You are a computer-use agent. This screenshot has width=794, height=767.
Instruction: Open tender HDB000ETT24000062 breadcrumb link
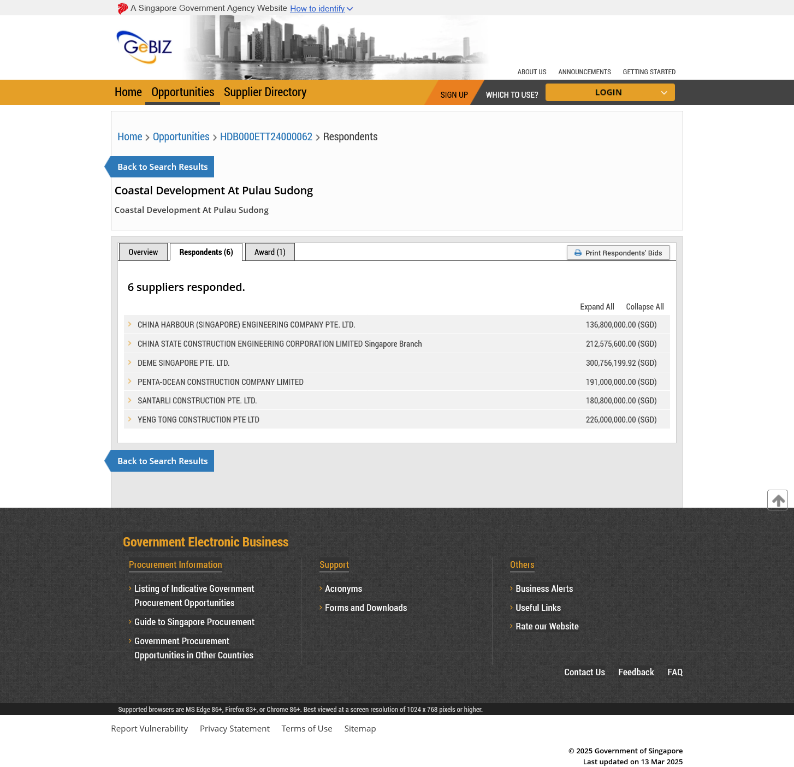(x=266, y=136)
